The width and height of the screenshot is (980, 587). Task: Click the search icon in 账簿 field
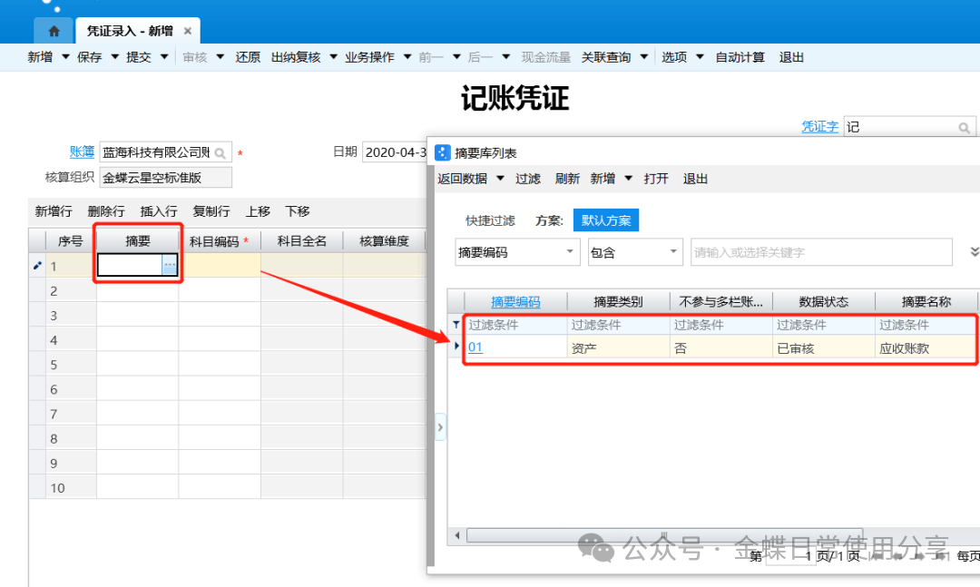[x=220, y=153]
